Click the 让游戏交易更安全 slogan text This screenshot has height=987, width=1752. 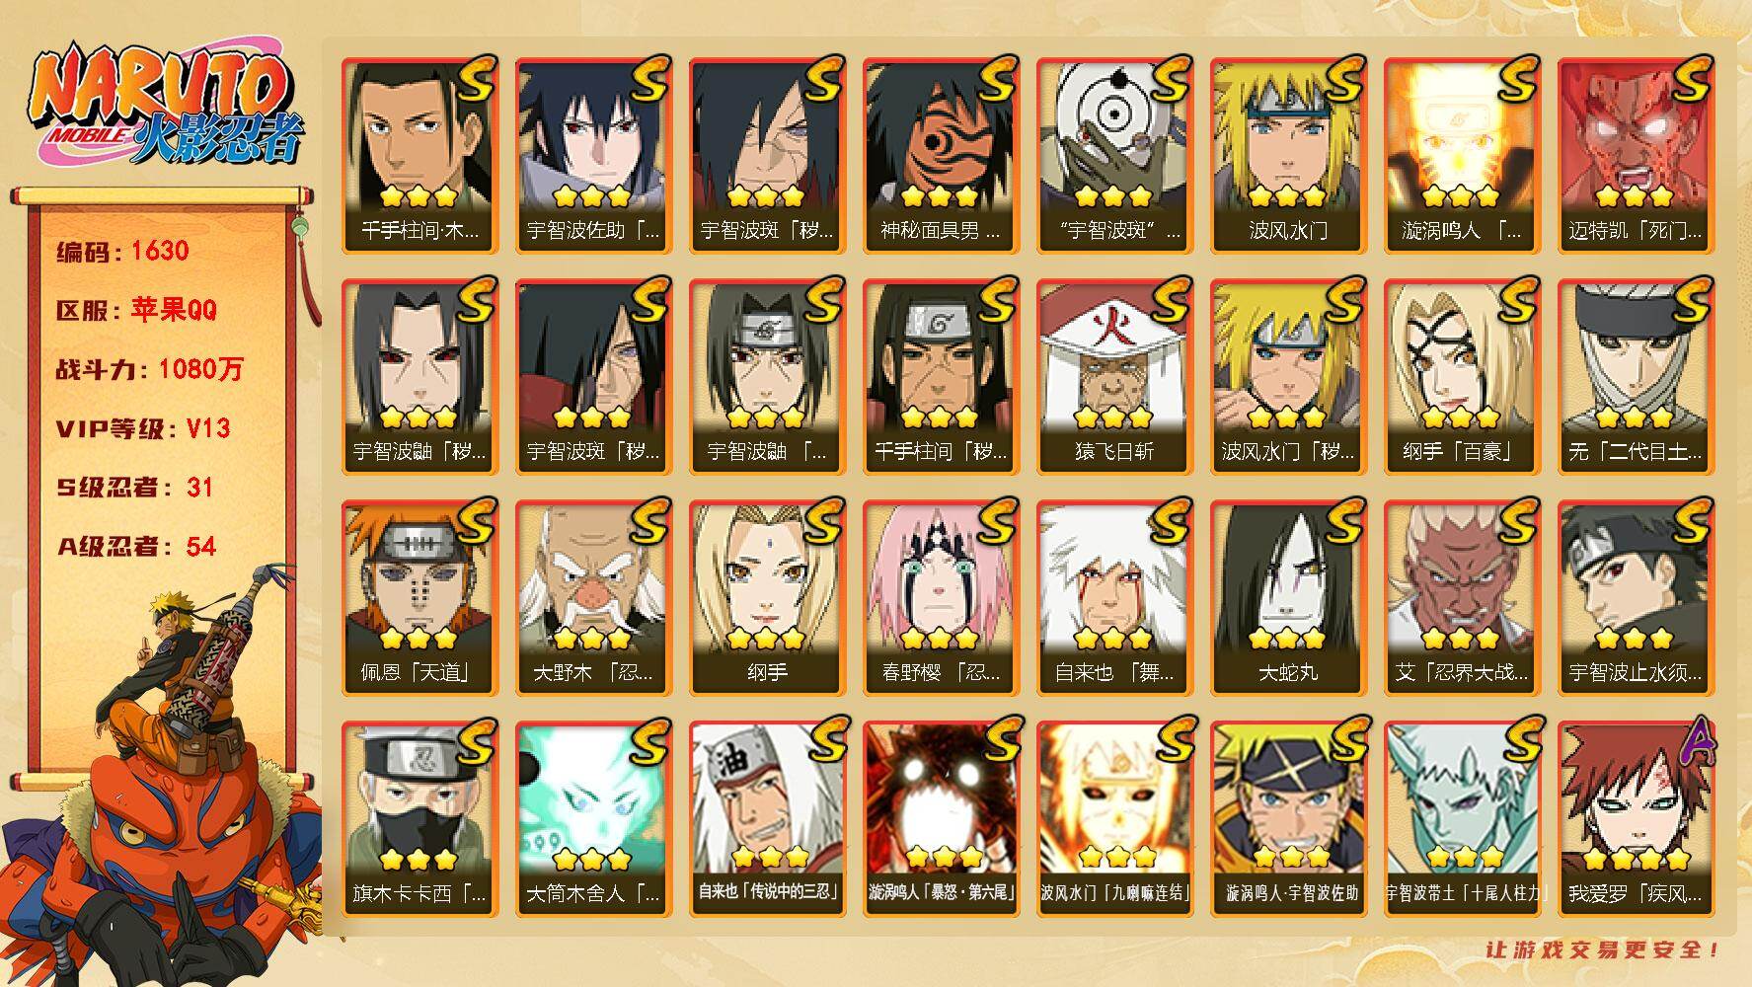coord(1603,949)
